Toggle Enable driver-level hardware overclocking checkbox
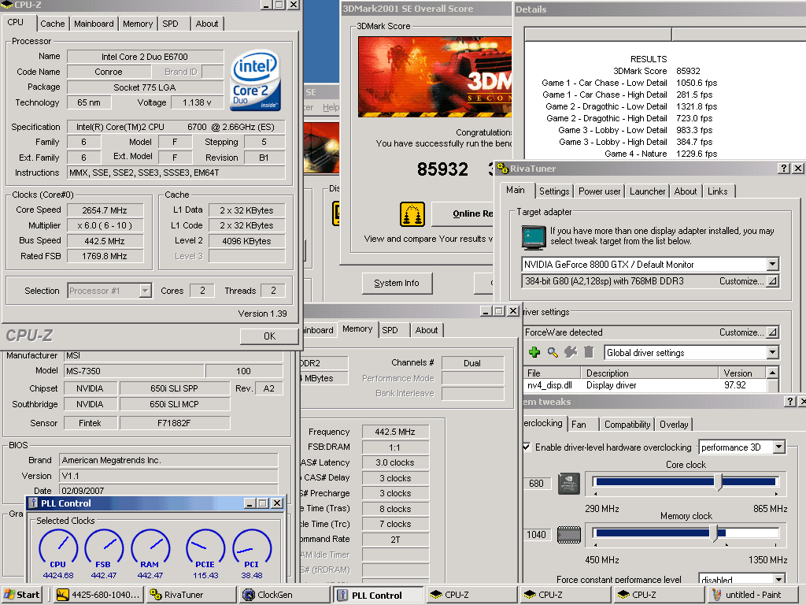The height and width of the screenshot is (605, 806). (x=527, y=447)
